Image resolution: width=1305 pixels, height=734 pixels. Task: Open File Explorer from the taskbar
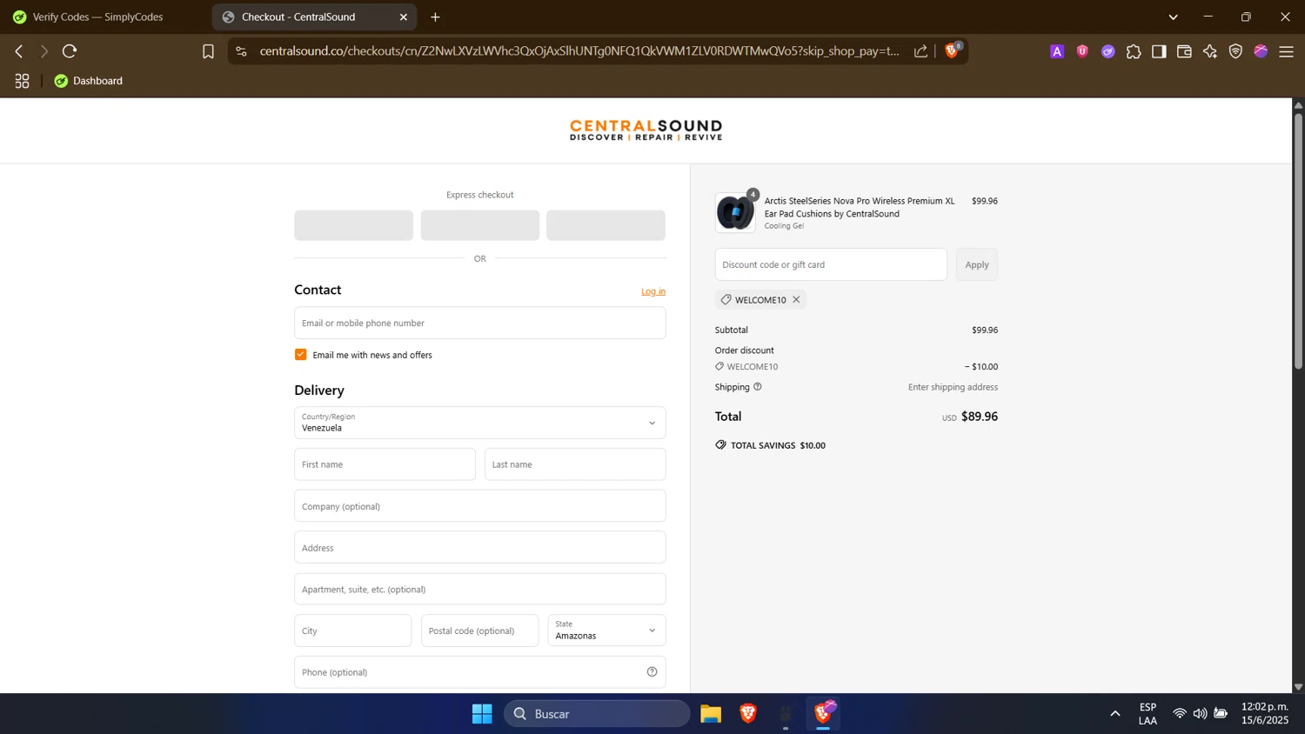coord(711,714)
